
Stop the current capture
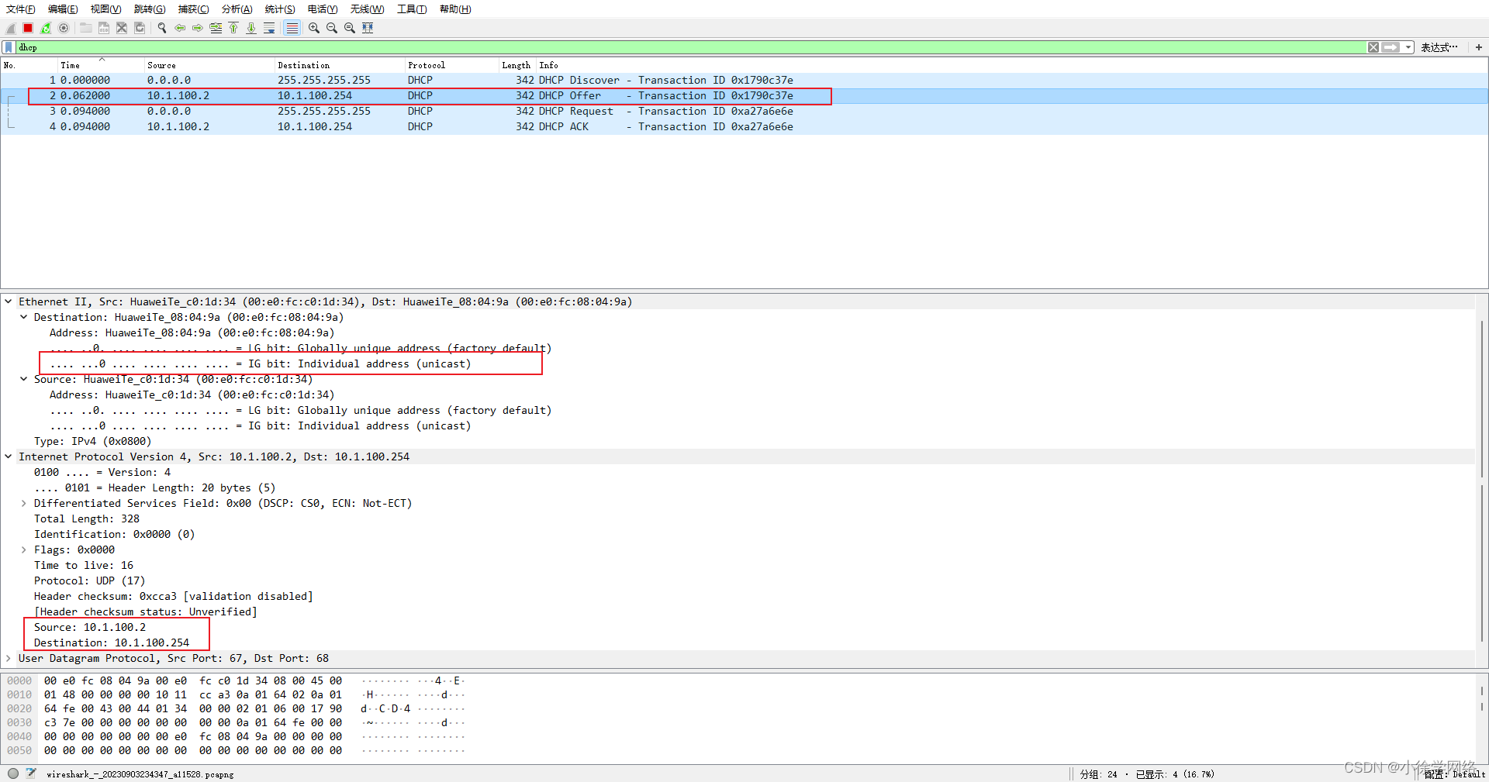(x=27, y=28)
